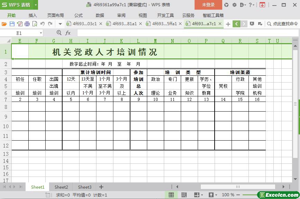Undo the last action
Viewport: 300px width, 199px height.
[x=43, y=24]
